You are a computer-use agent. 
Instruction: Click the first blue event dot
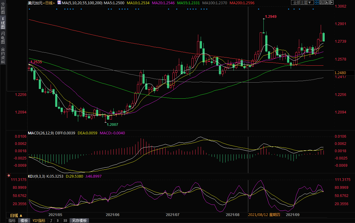pos(29,9)
